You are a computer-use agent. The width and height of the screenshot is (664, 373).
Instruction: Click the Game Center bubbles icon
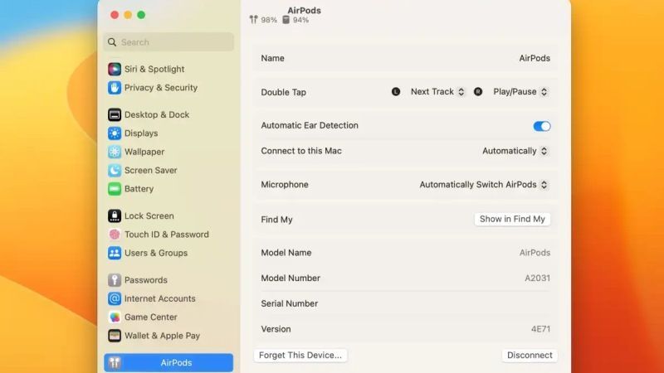point(115,317)
